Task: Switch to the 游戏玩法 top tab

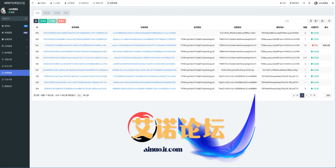Action: 84,3
